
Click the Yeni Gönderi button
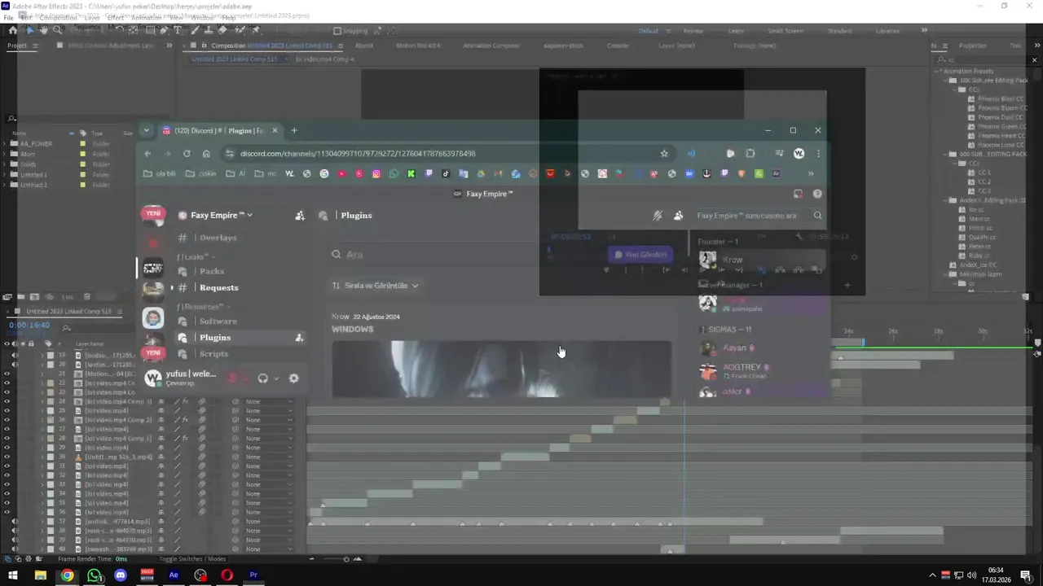640,255
